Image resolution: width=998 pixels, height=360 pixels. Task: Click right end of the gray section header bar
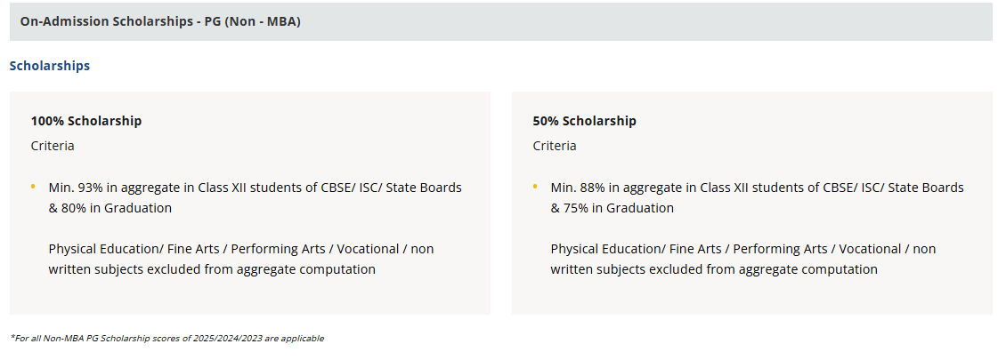coord(970,21)
